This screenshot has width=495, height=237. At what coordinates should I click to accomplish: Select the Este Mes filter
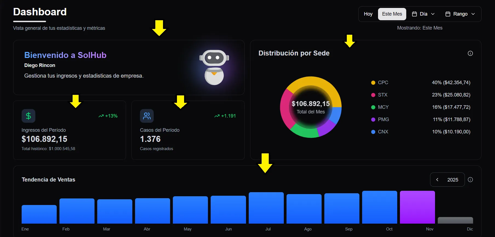[x=392, y=14]
